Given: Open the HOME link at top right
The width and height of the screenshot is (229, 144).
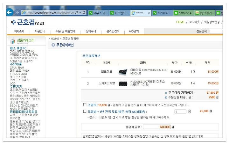Looking at the screenshot, I should pos(180,22).
